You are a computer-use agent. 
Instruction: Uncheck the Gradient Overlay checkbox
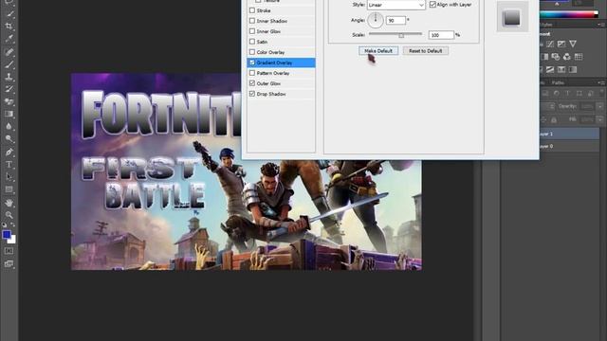click(252, 63)
